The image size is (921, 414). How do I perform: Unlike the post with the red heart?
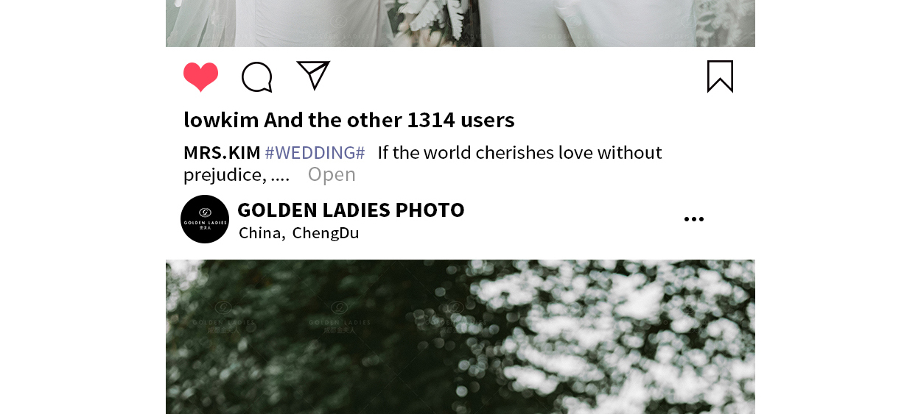tap(200, 76)
